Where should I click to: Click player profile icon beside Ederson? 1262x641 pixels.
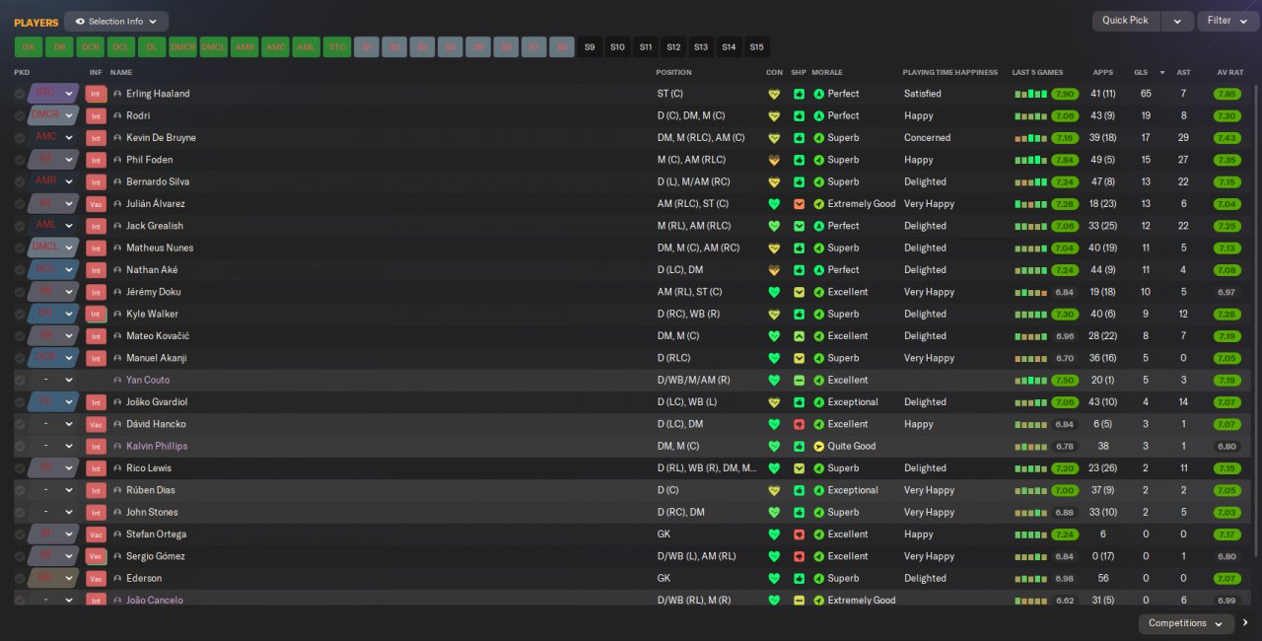coord(118,579)
